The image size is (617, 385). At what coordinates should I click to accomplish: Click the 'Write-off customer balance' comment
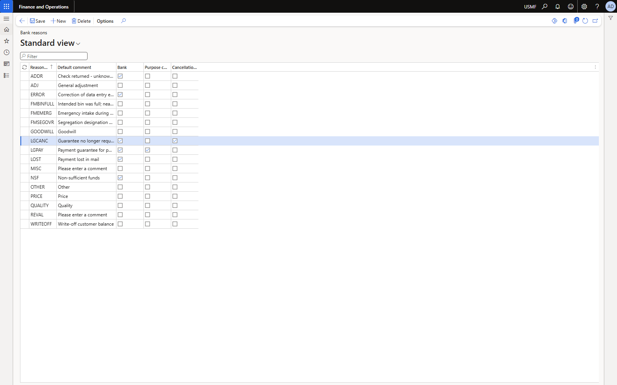[86, 224]
